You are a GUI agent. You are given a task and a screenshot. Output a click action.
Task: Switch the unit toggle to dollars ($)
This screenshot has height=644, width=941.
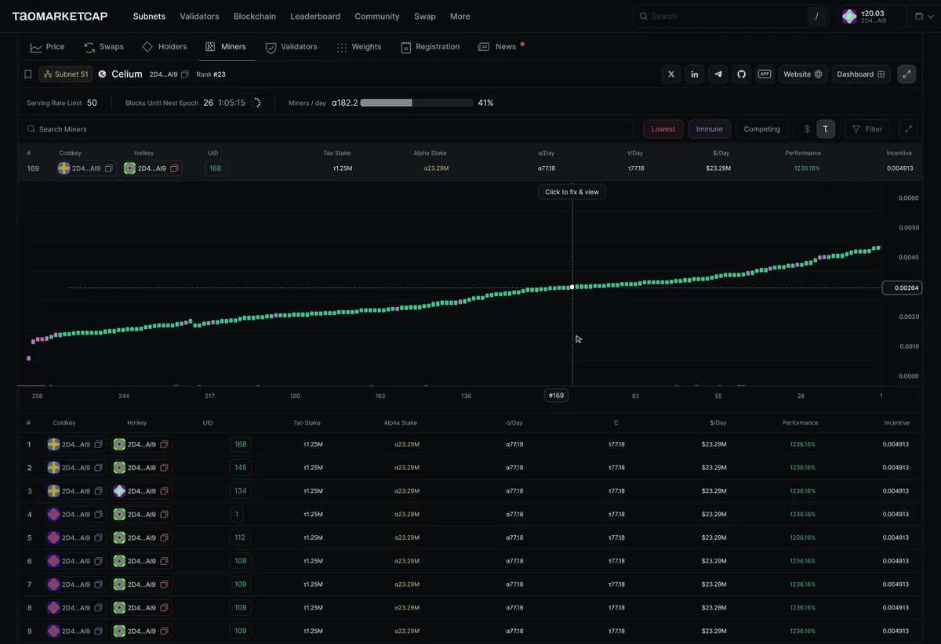pyautogui.click(x=808, y=129)
